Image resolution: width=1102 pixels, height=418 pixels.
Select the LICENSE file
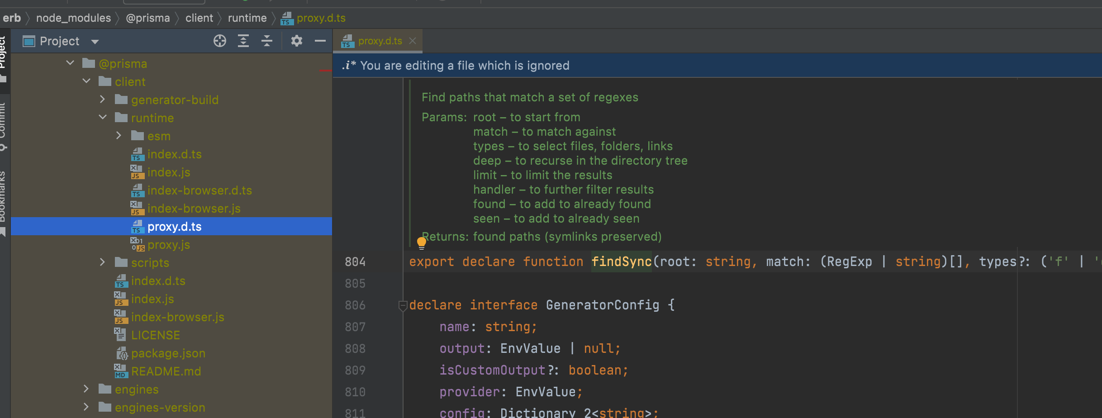(x=155, y=335)
